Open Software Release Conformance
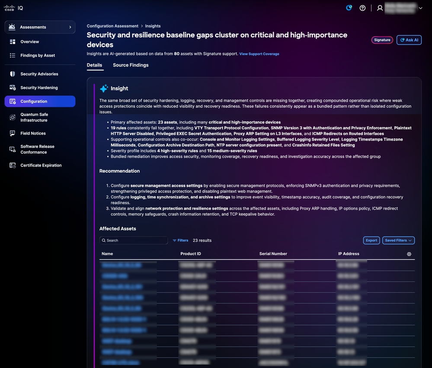Screen dimensions: 432x368 37,149
